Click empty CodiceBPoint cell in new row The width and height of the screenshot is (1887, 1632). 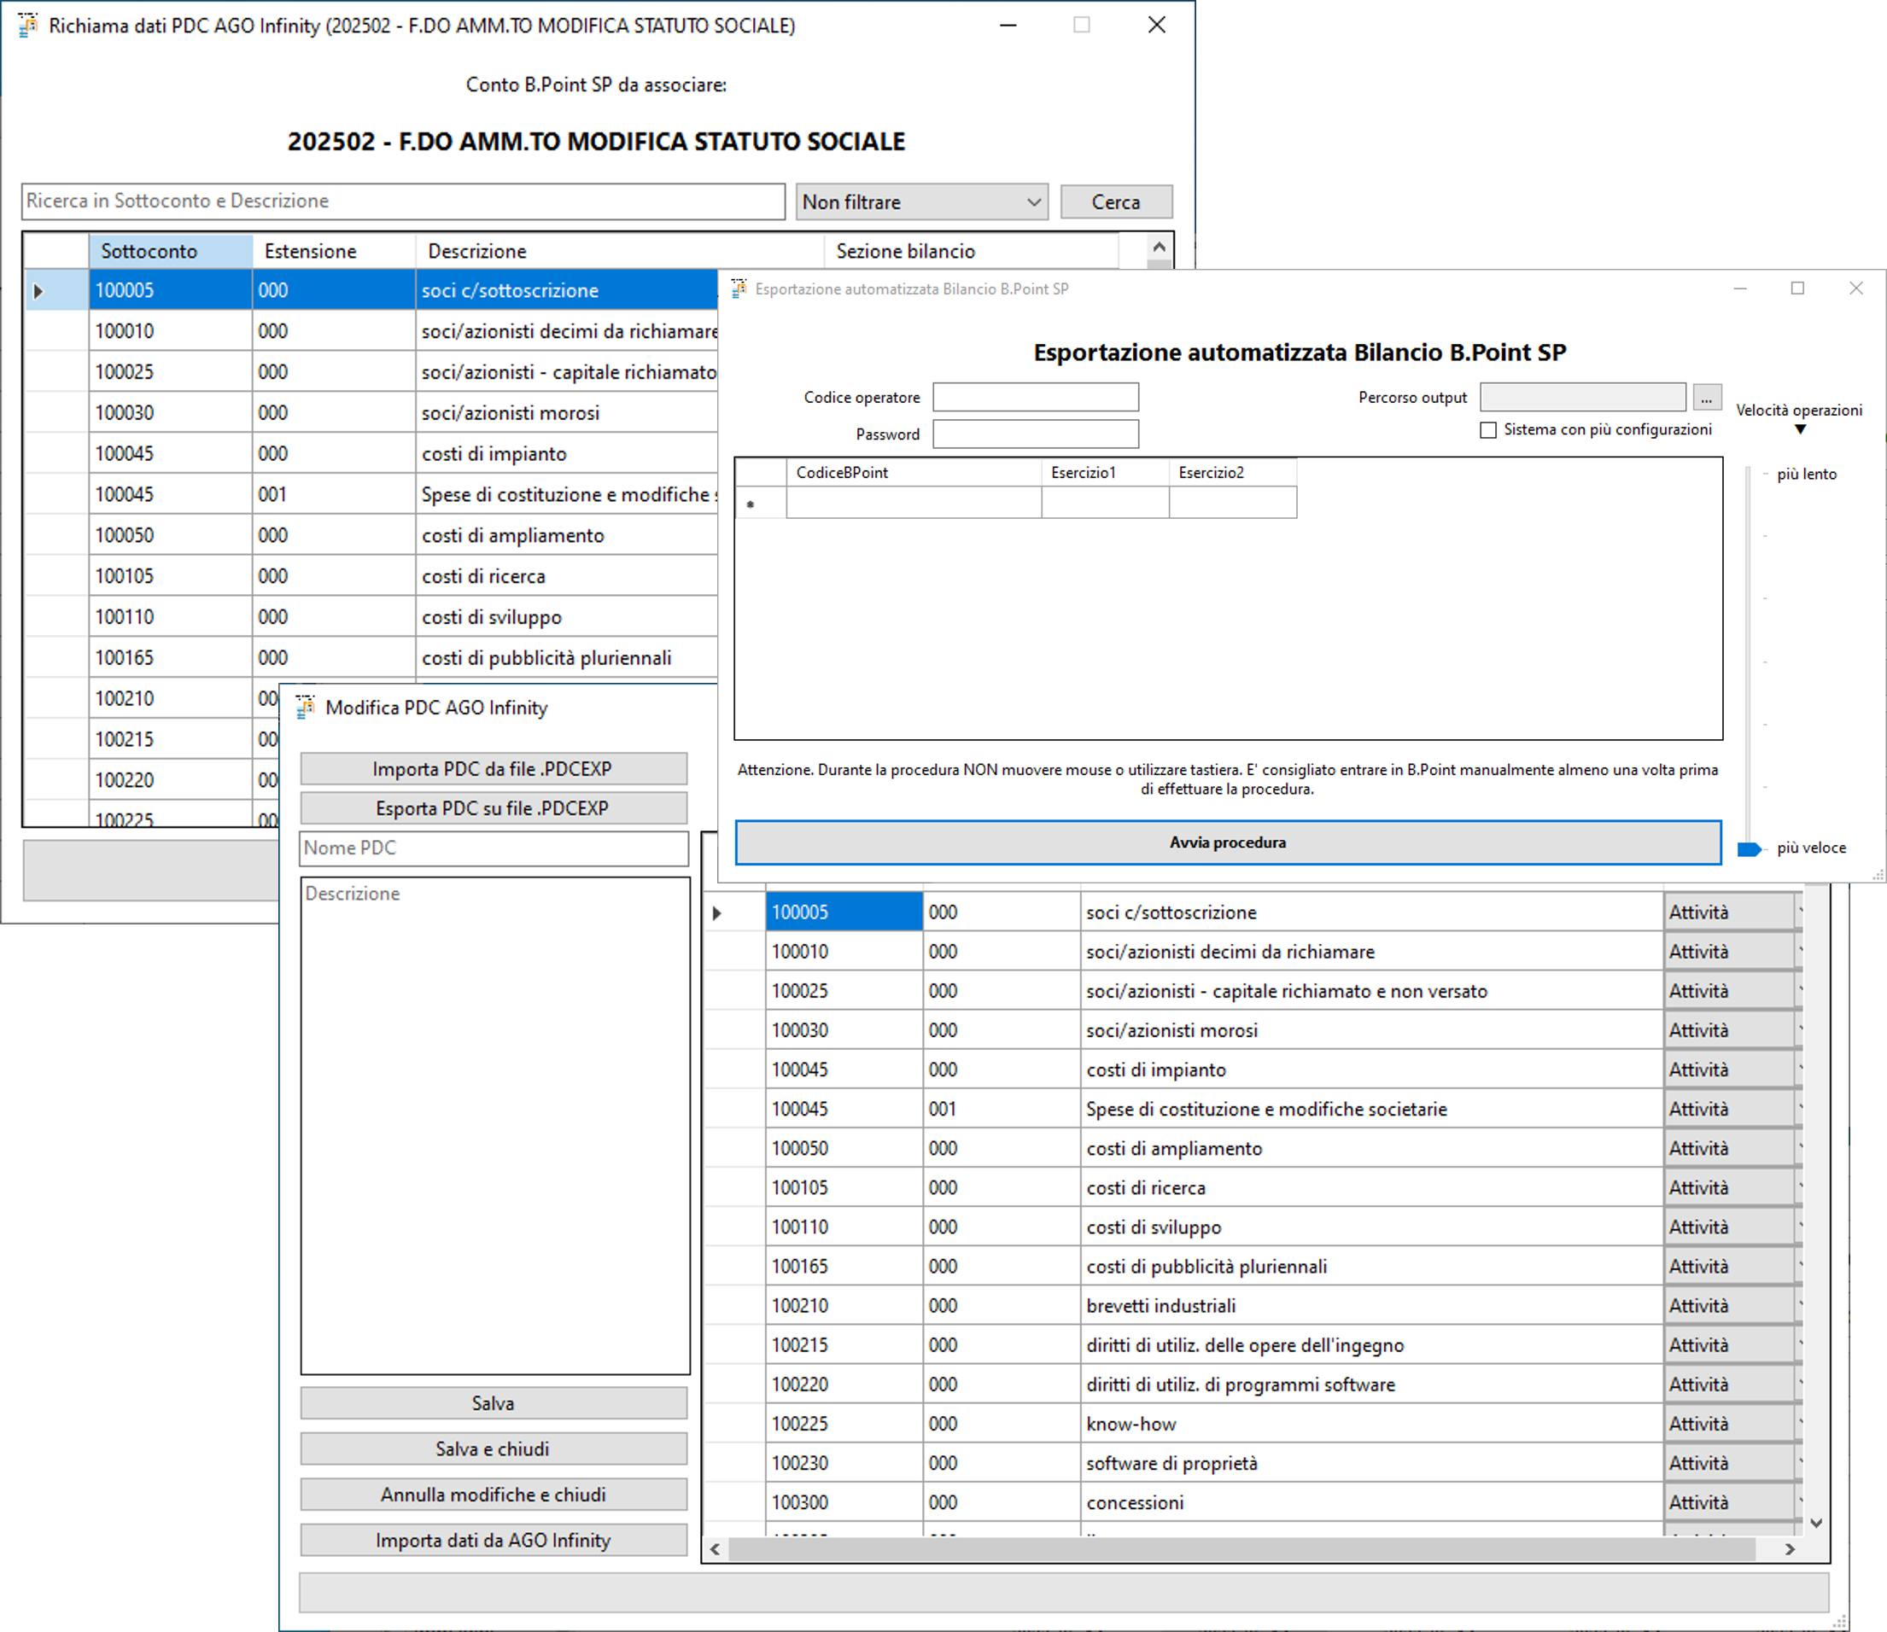click(x=914, y=503)
